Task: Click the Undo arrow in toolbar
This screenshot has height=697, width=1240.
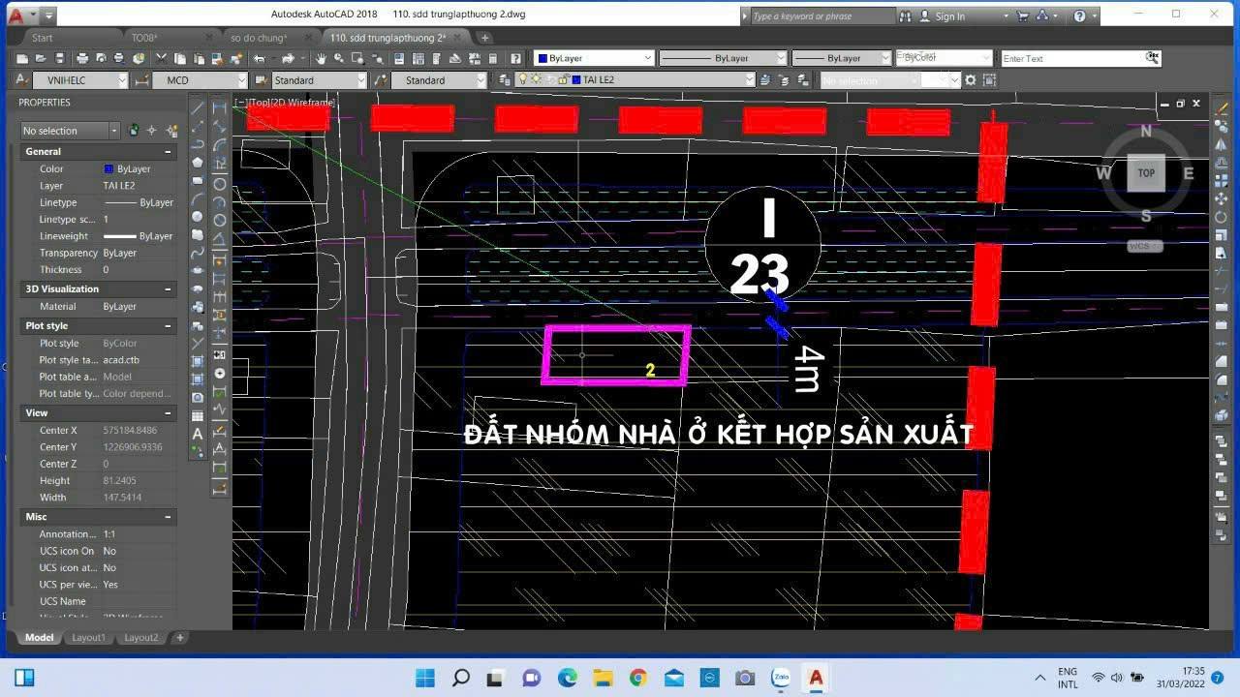Action: pos(260,59)
